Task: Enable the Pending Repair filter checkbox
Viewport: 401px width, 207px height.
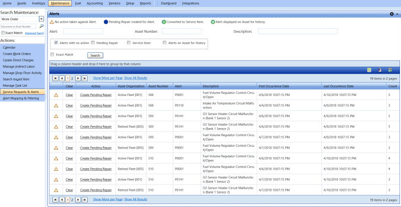Action: click(x=93, y=43)
